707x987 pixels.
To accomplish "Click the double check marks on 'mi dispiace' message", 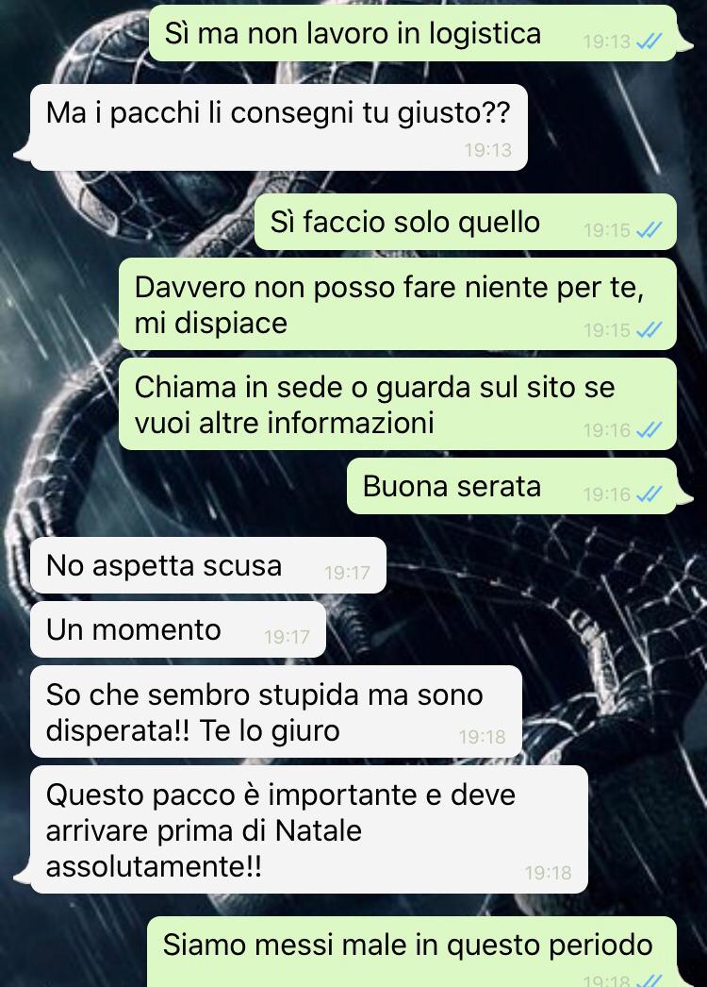I will coord(649,330).
